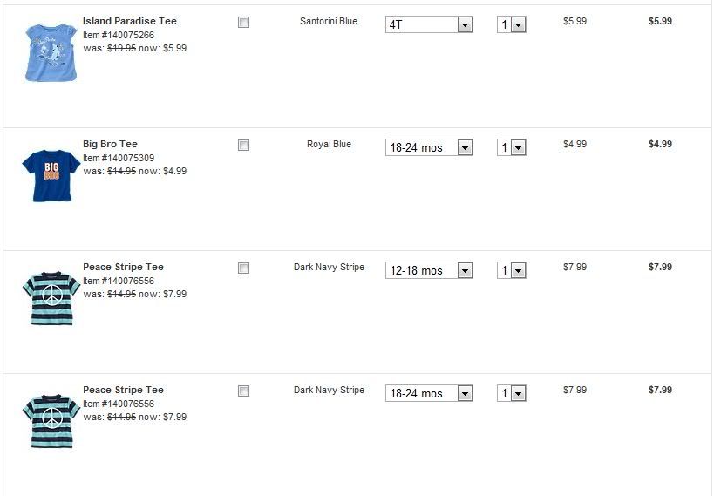
Task: Check the box for the 12-18 mos Peace Stripe Tee
Action: tap(243, 268)
